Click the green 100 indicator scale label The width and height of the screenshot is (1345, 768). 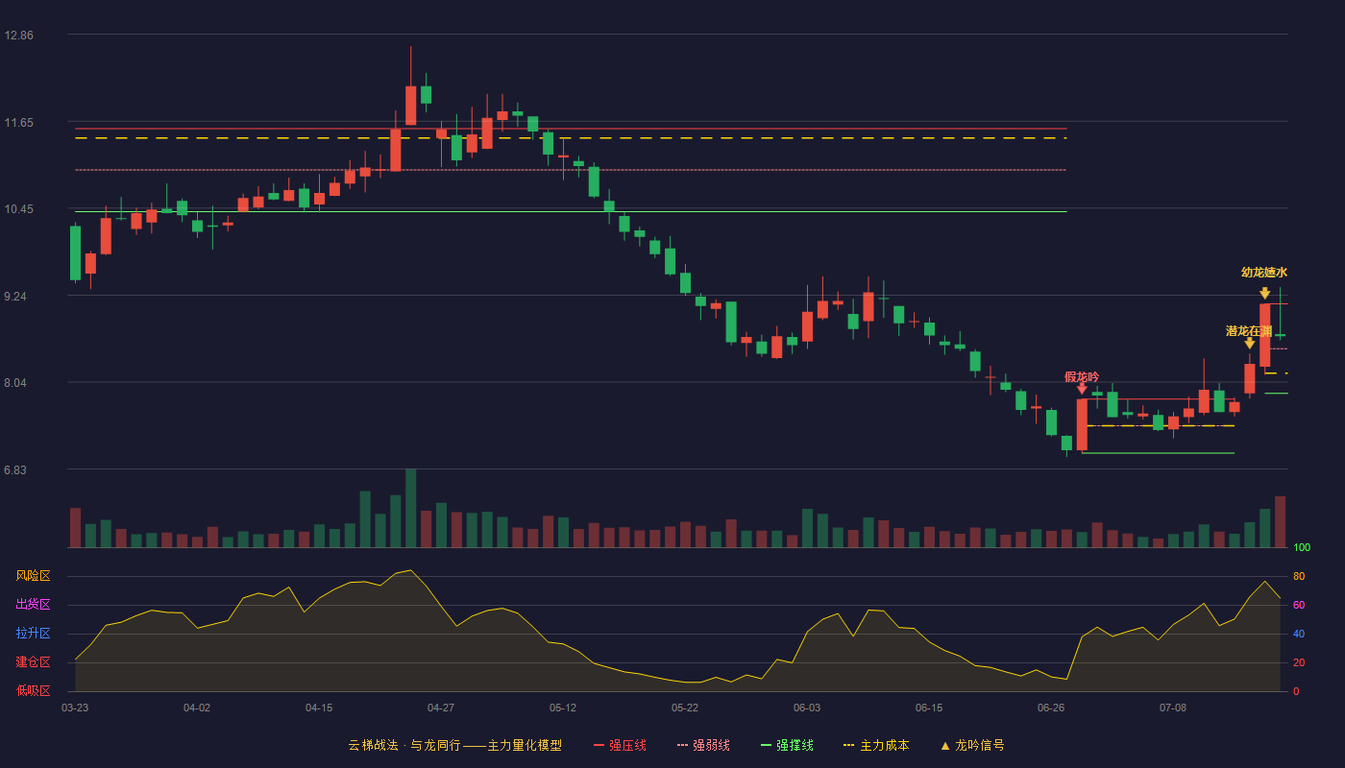(x=1302, y=548)
